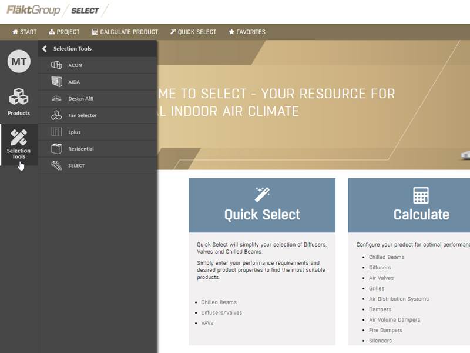Click the Quick Select card header
470x353 pixels.
point(262,206)
